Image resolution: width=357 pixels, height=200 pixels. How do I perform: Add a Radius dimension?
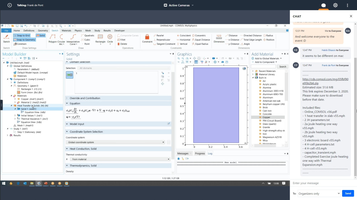click(268, 36)
